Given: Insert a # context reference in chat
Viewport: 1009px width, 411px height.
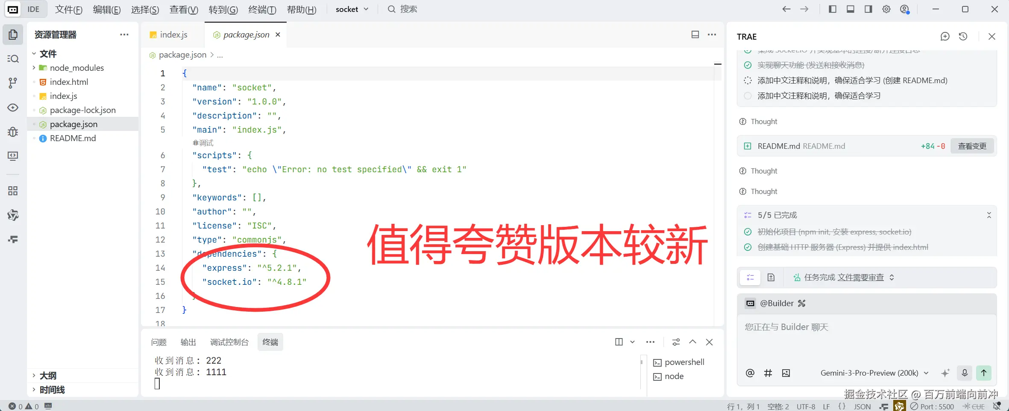Looking at the screenshot, I should click(768, 373).
